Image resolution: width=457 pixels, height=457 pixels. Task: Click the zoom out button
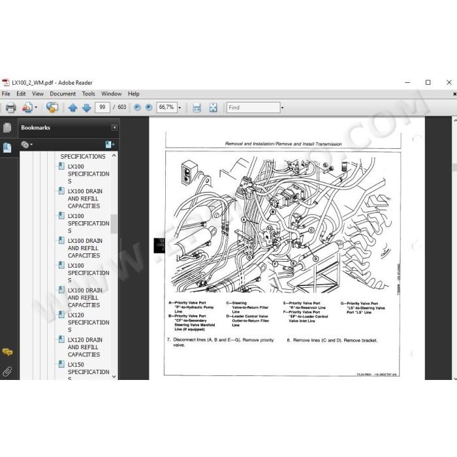pyautogui.click(x=137, y=108)
